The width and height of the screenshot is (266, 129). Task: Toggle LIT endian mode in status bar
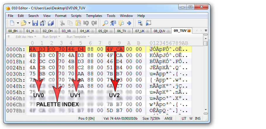click(x=184, y=118)
